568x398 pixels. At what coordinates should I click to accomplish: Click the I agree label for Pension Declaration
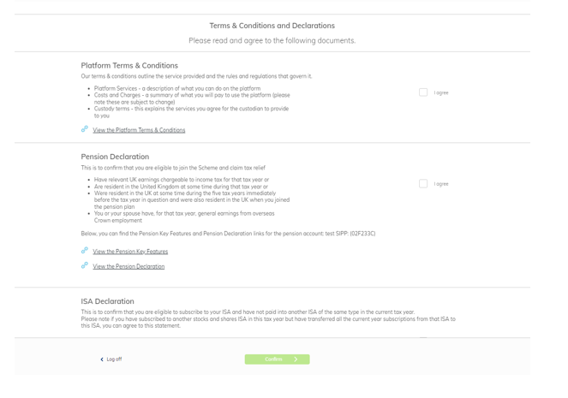click(441, 184)
